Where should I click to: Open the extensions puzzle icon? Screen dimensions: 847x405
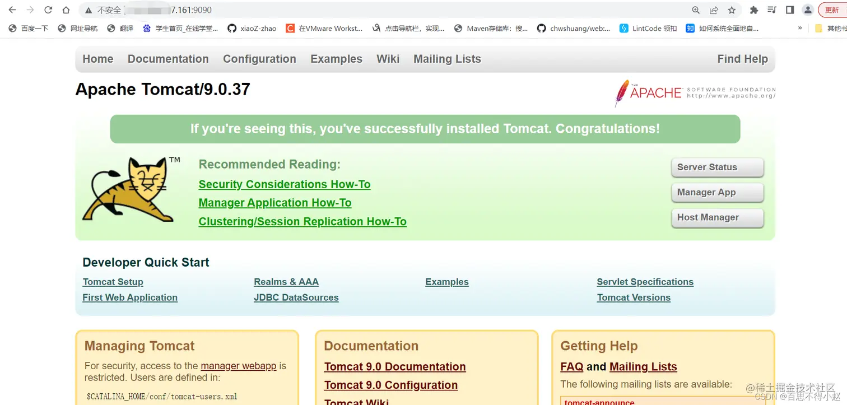click(x=754, y=10)
